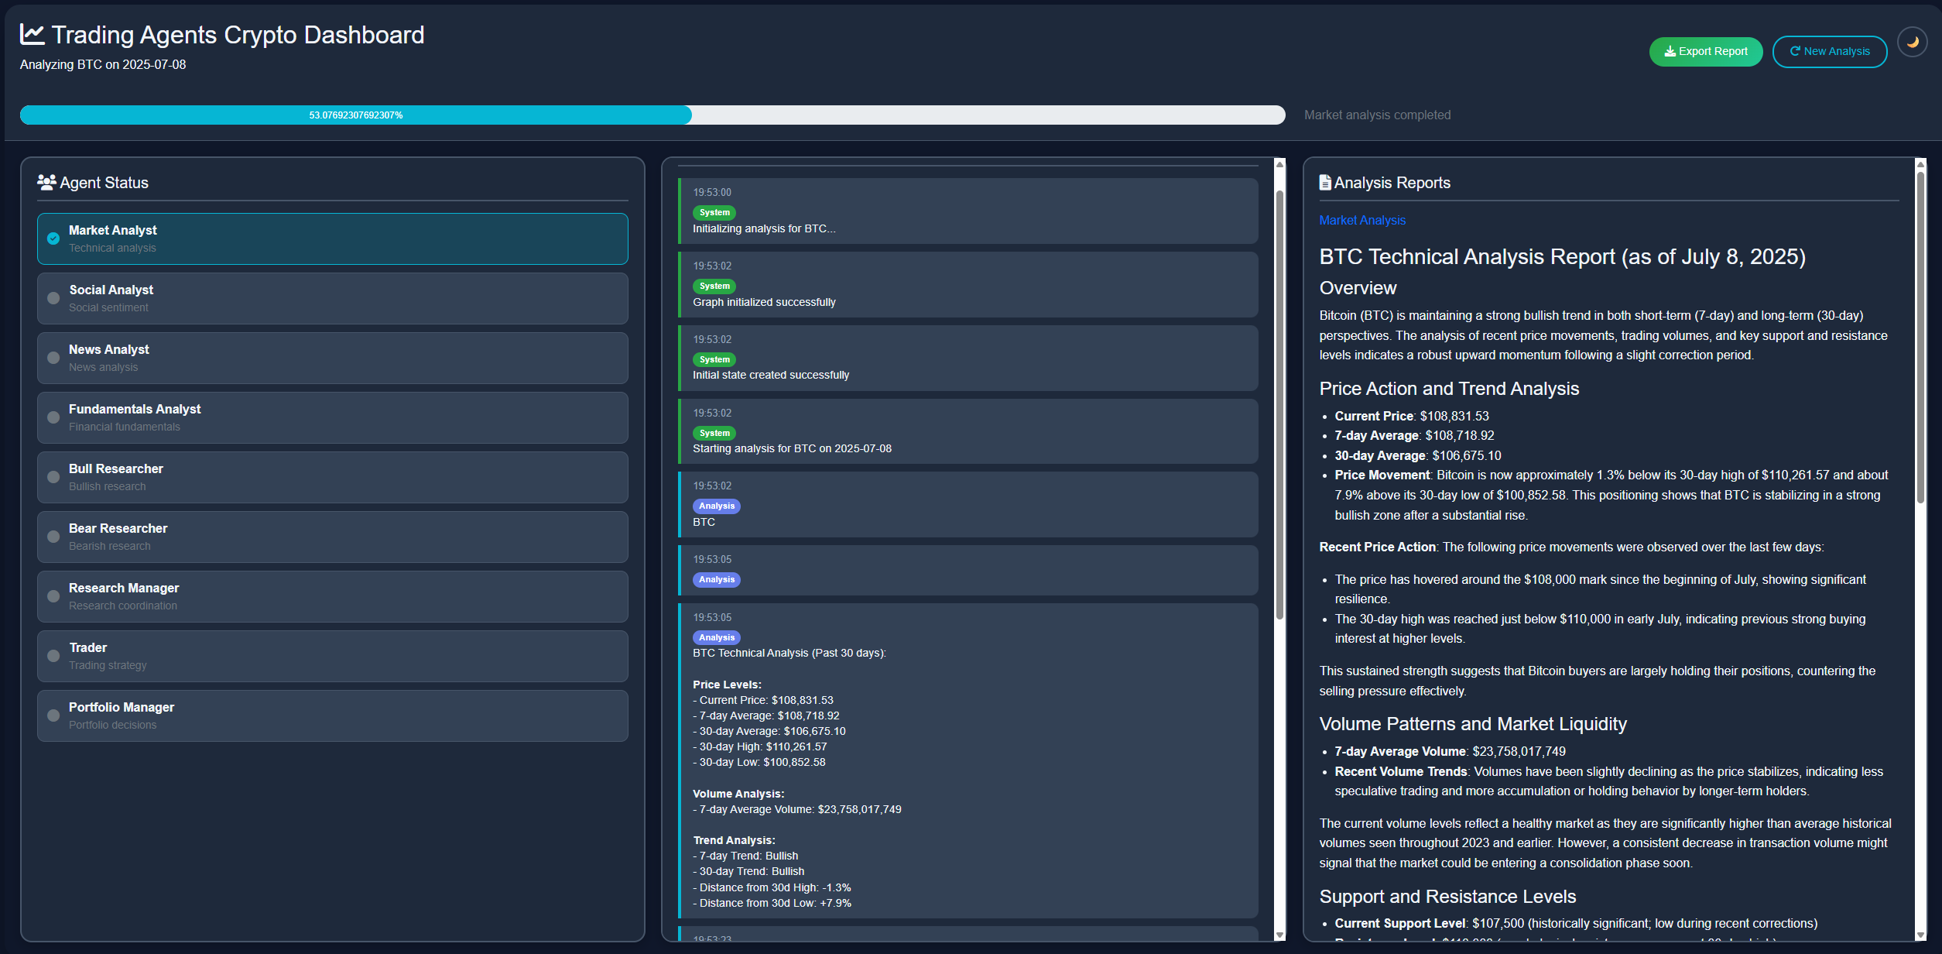
Task: Click the News Analyst status dot
Action: (x=53, y=358)
